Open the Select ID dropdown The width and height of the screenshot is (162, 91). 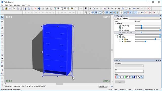[x=129, y=66]
